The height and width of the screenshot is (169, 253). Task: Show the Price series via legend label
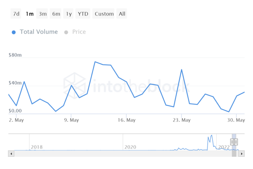pos(79,32)
